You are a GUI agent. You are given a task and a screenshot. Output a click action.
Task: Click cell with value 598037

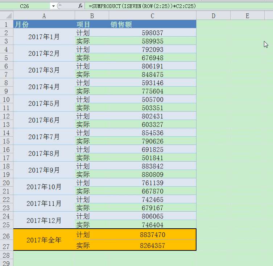[153, 33]
